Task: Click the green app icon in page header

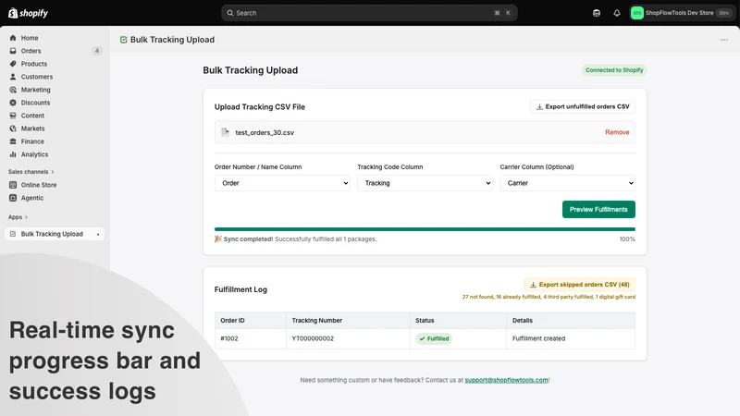Action: click(124, 40)
